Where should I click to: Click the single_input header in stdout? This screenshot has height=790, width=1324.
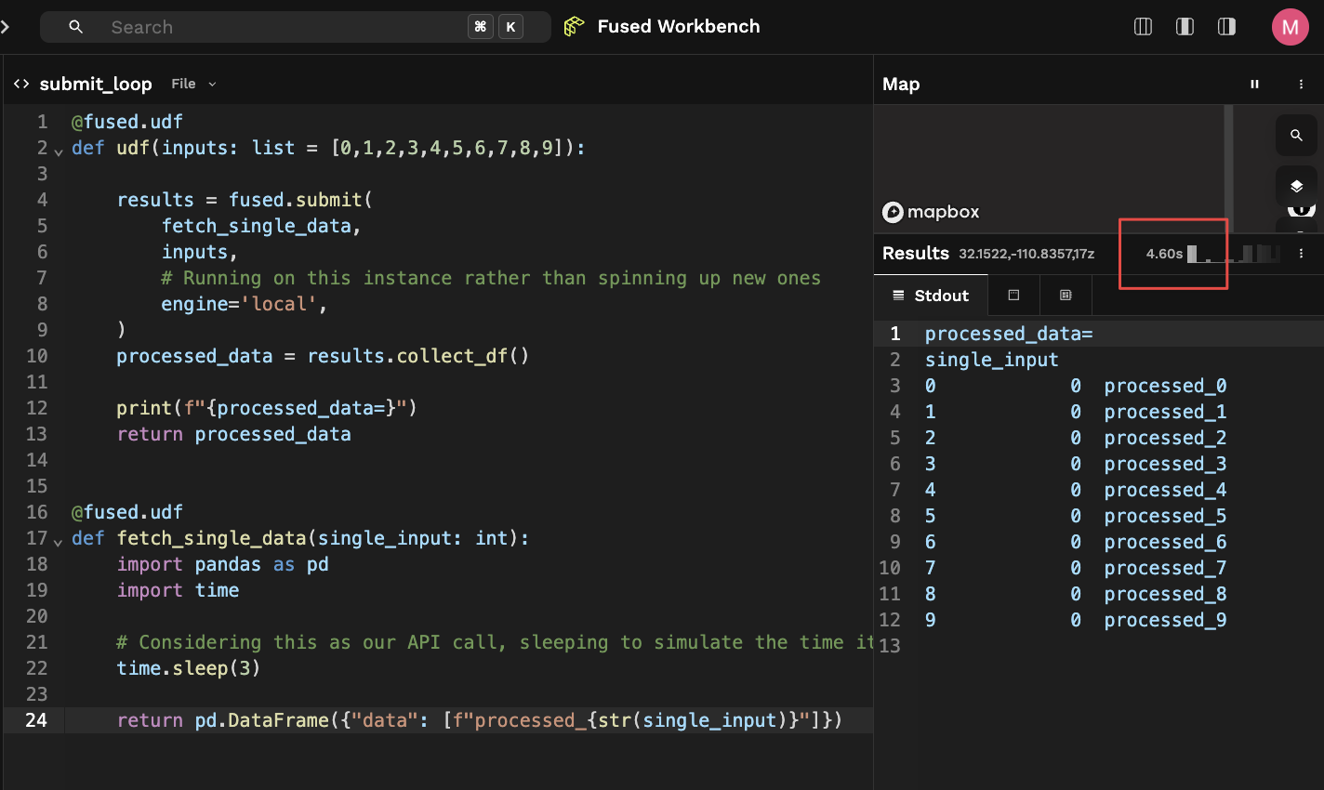click(992, 360)
